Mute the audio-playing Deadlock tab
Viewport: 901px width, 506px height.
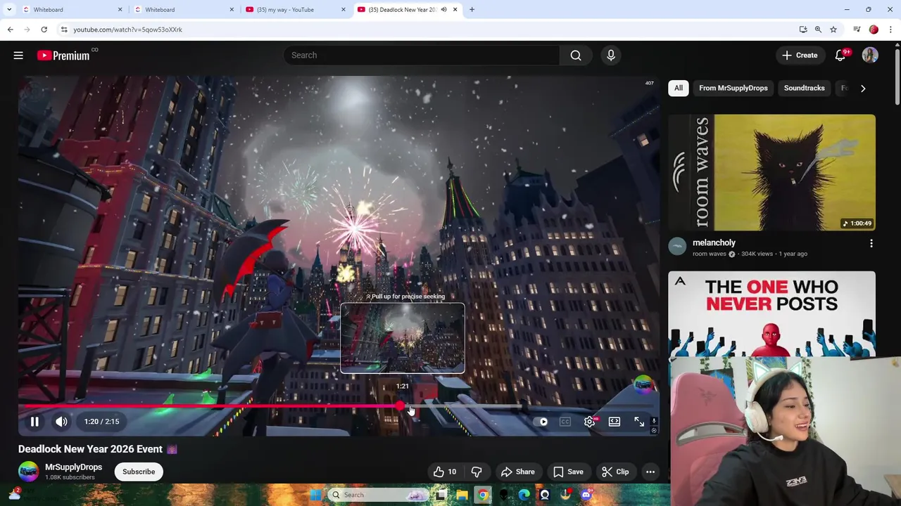(443, 9)
